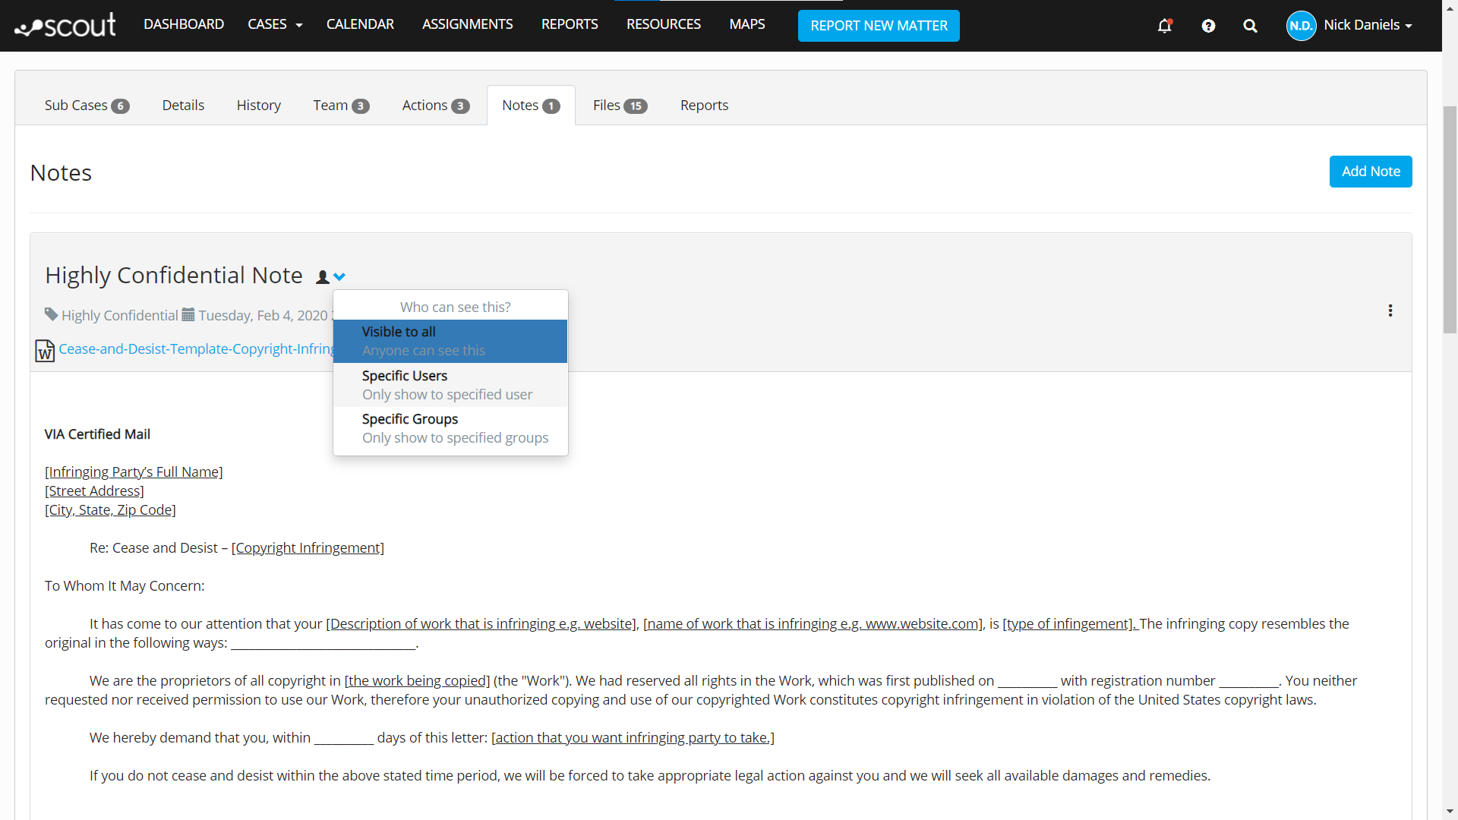Expand the Cases menu dropdown

point(275,24)
